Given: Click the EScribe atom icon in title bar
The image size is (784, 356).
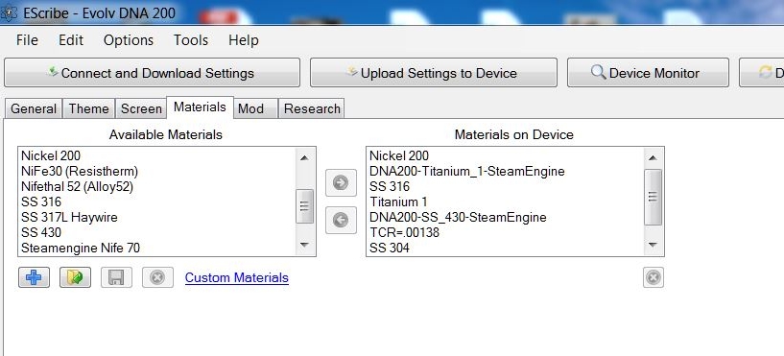Looking at the screenshot, I should [9, 12].
